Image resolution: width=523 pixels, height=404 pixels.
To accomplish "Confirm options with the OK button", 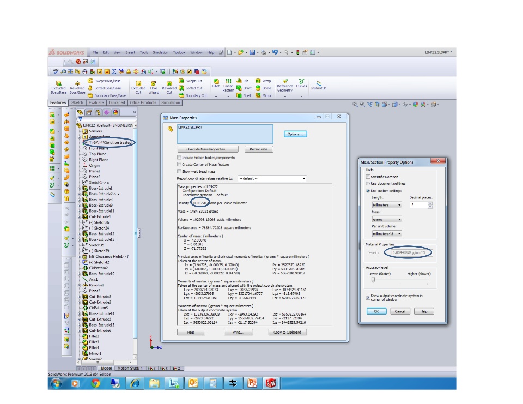I will (376, 311).
